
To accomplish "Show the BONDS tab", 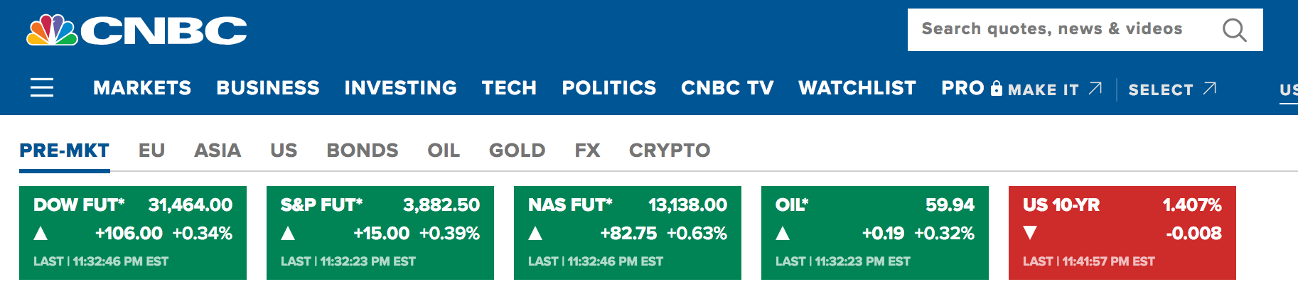I will coord(363,151).
